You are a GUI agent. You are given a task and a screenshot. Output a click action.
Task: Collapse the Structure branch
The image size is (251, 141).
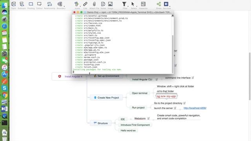(x=115, y=123)
